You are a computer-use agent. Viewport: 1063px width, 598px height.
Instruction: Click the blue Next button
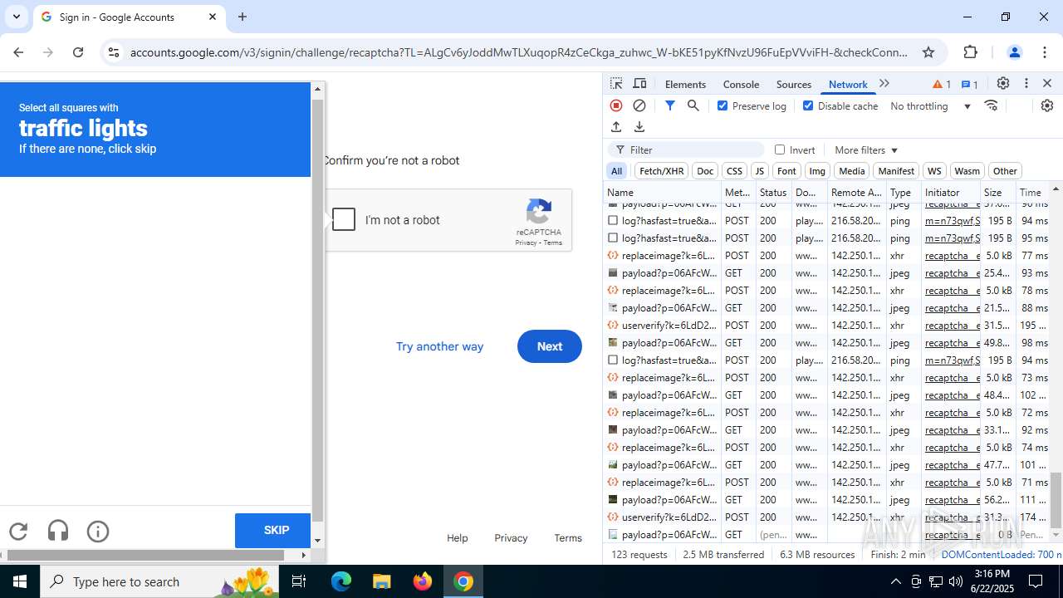(x=549, y=346)
